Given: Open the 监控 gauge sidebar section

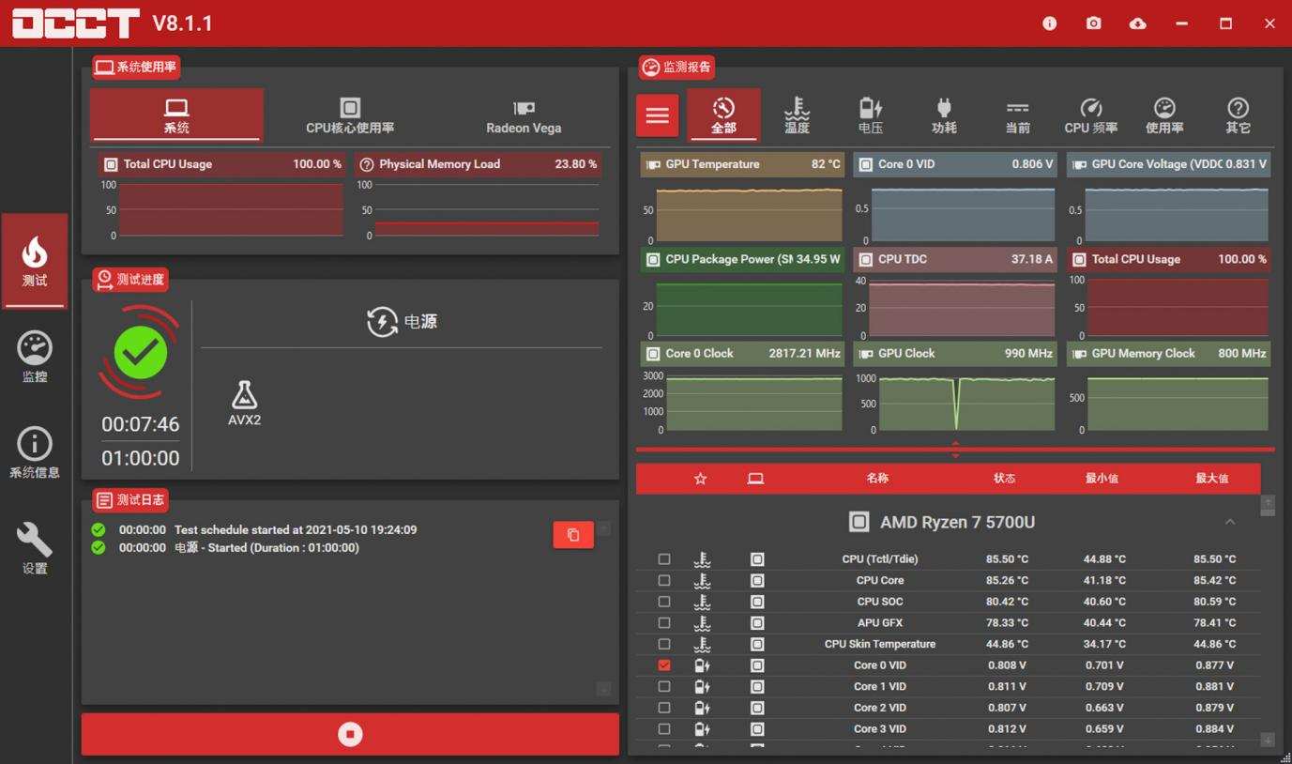Looking at the screenshot, I should coord(35,357).
